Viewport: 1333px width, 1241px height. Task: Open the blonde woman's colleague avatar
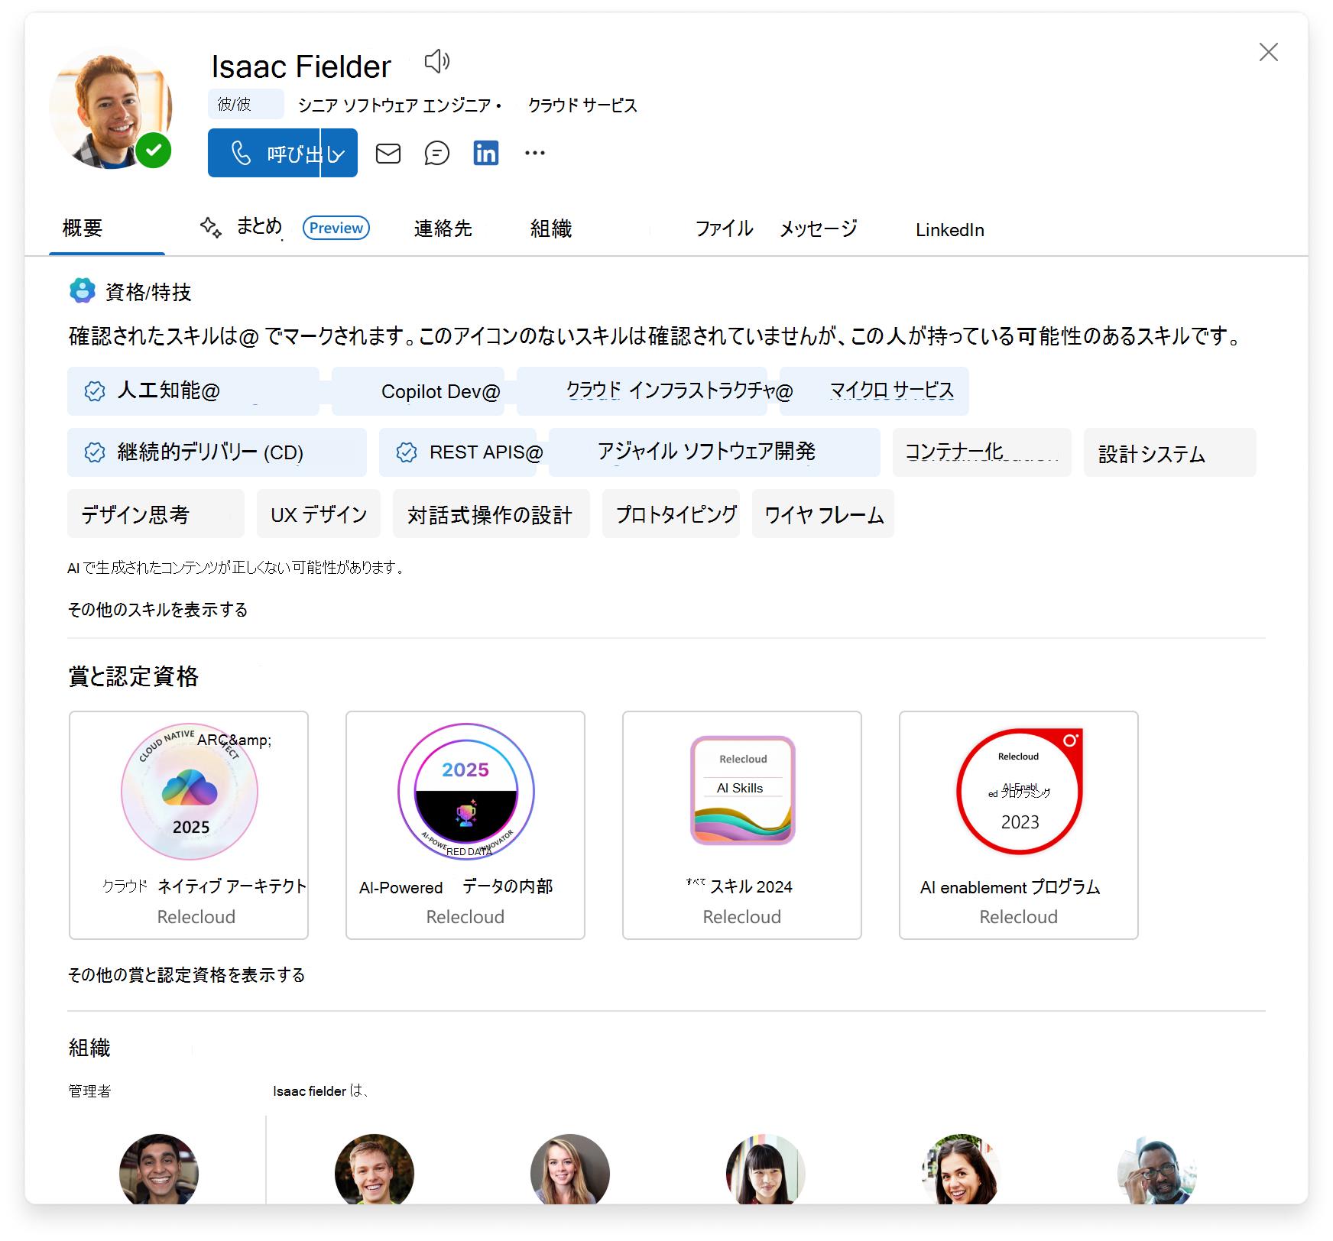click(x=570, y=1170)
